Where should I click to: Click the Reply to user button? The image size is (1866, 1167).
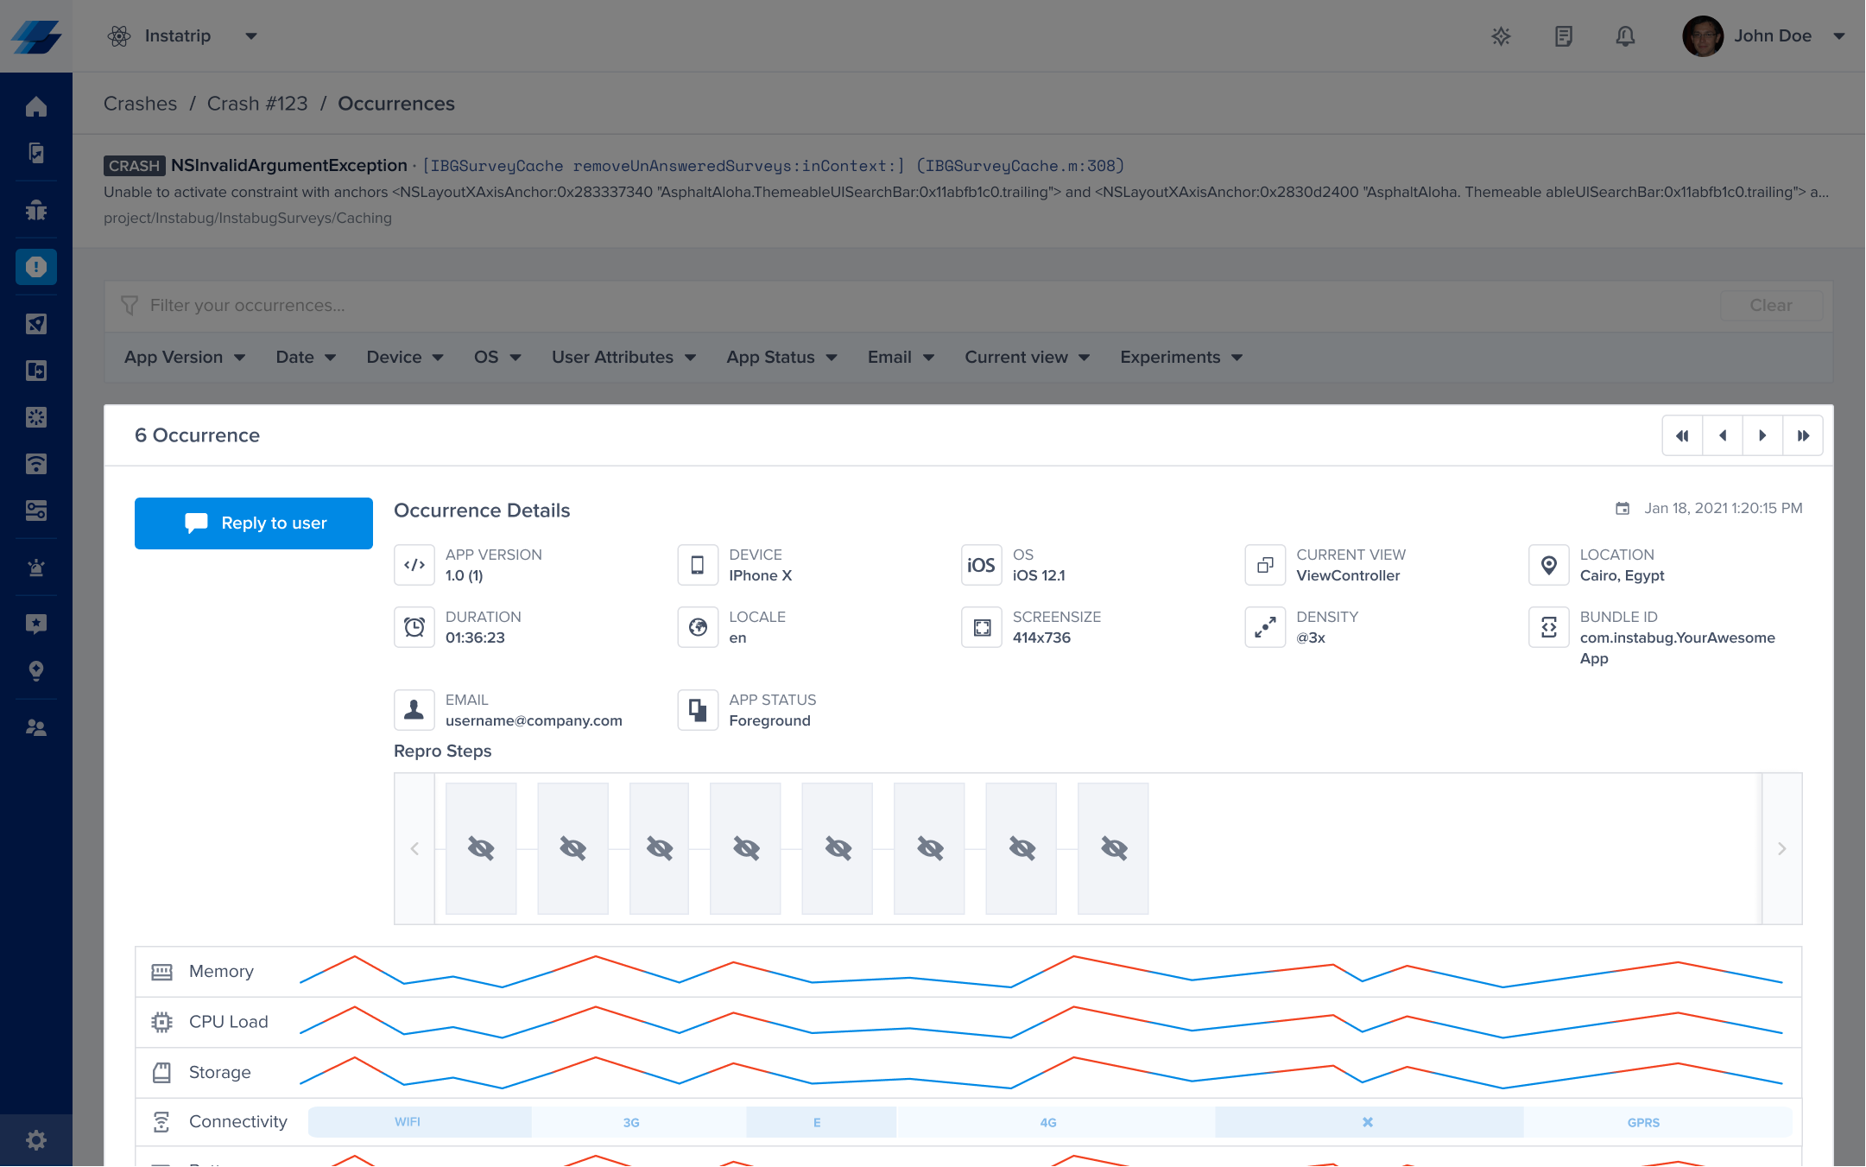pos(254,523)
